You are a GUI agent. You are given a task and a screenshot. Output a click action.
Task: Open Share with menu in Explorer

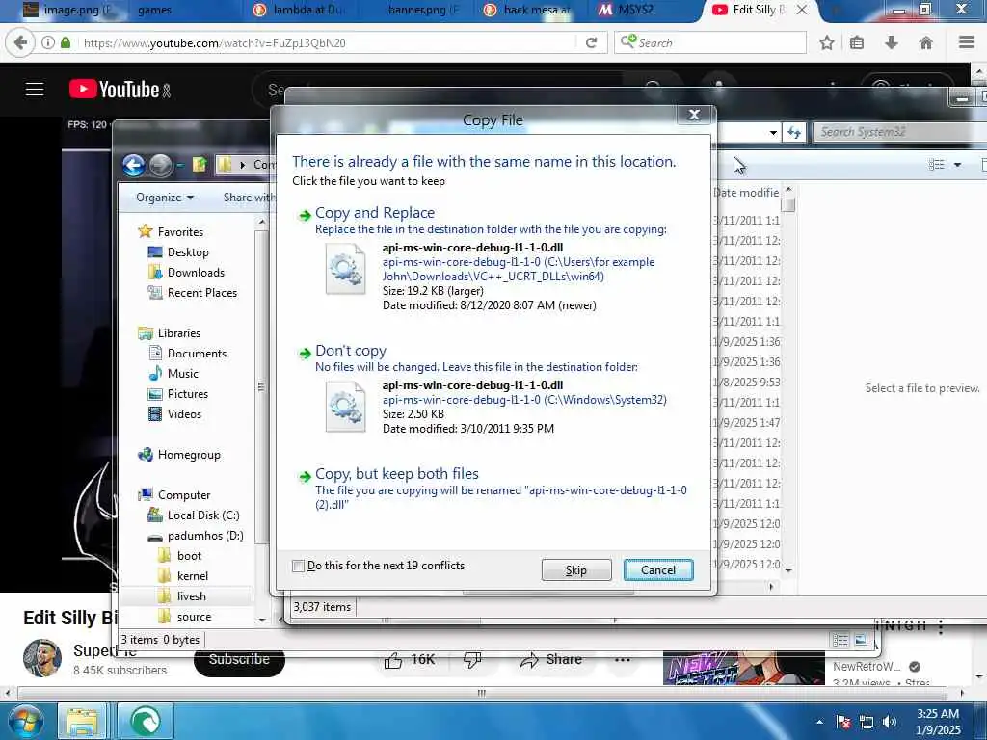(x=248, y=198)
